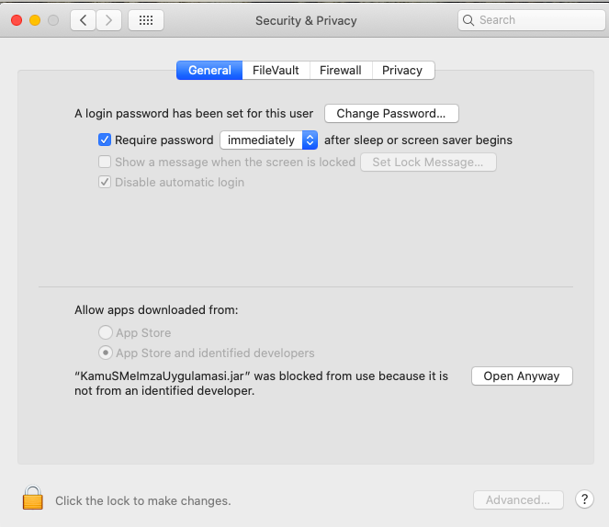Select App Store and identified developers option
Screen dimensions: 609x527
coord(106,353)
